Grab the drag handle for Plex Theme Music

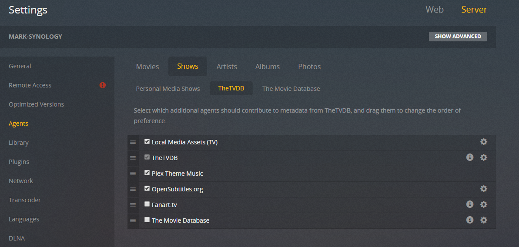point(133,173)
